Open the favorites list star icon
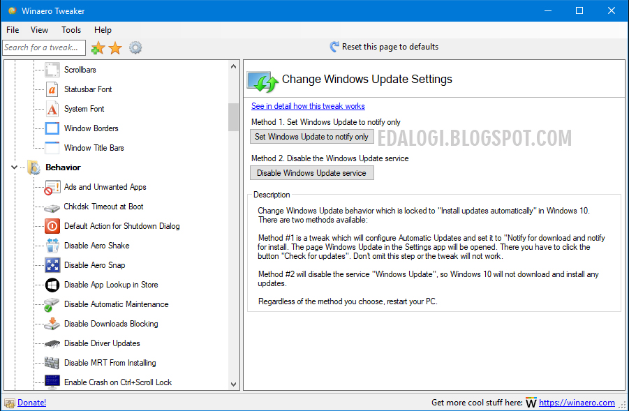 [115, 47]
